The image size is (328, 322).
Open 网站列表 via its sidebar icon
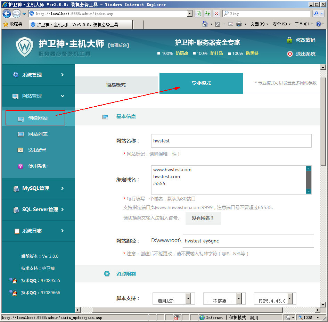[21, 134]
